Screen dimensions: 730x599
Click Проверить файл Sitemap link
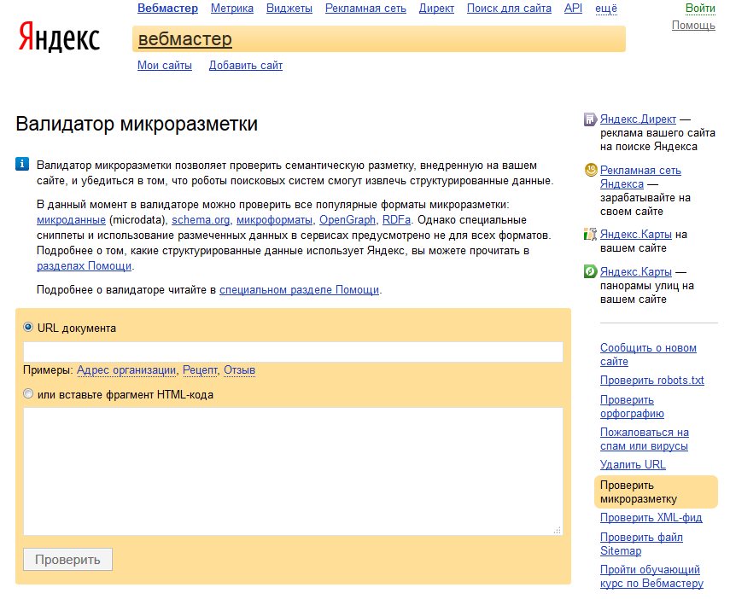coord(641,544)
